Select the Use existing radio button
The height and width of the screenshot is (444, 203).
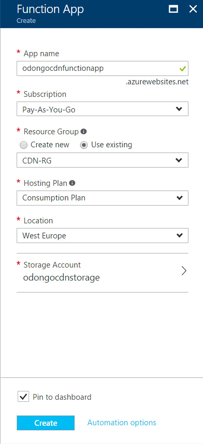click(x=84, y=145)
